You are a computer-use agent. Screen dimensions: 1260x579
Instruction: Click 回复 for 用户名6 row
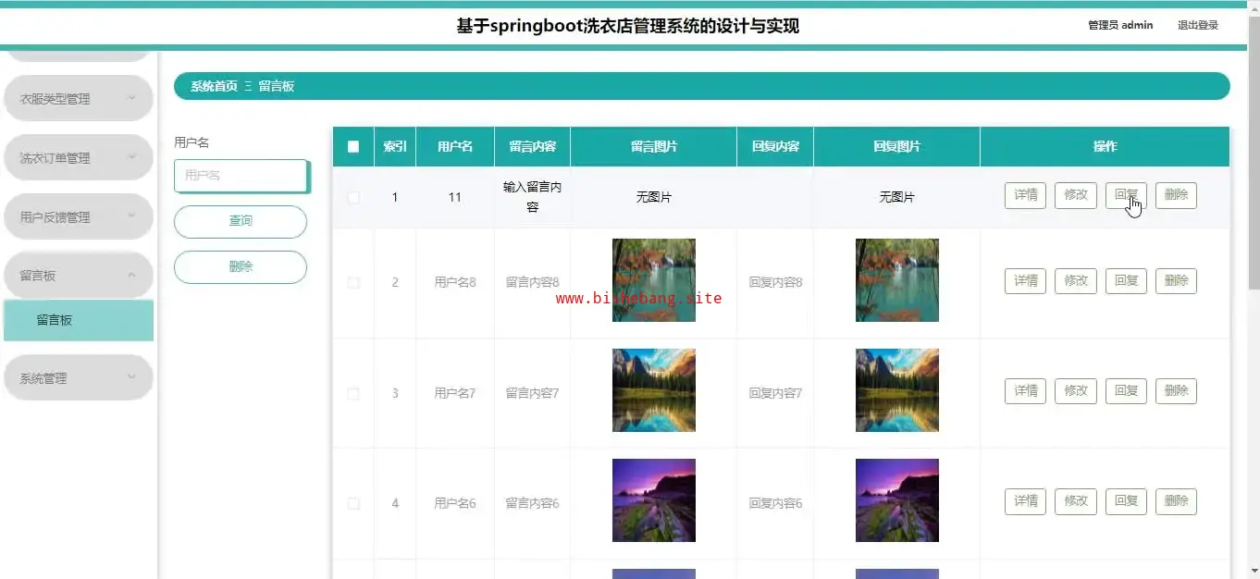pyautogui.click(x=1126, y=501)
